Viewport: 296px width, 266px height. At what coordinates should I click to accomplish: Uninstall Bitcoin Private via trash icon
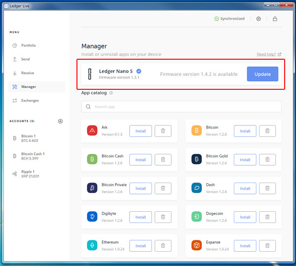(163, 188)
